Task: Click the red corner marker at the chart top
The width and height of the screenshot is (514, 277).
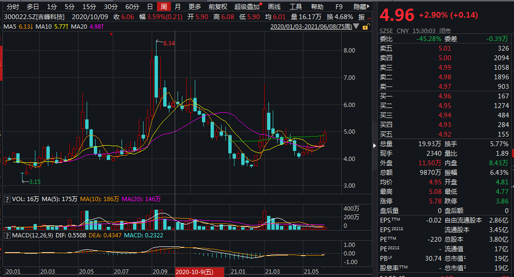Action: click(111, 35)
